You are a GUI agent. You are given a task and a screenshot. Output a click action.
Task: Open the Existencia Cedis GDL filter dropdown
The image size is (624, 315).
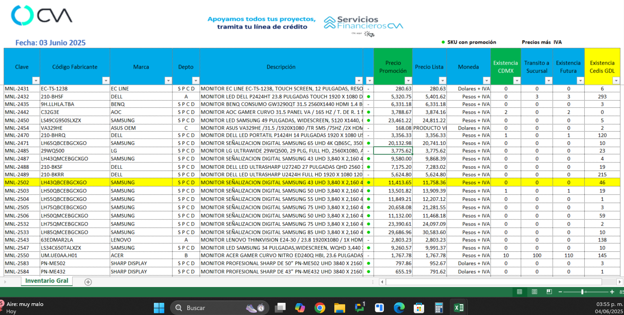616,81
